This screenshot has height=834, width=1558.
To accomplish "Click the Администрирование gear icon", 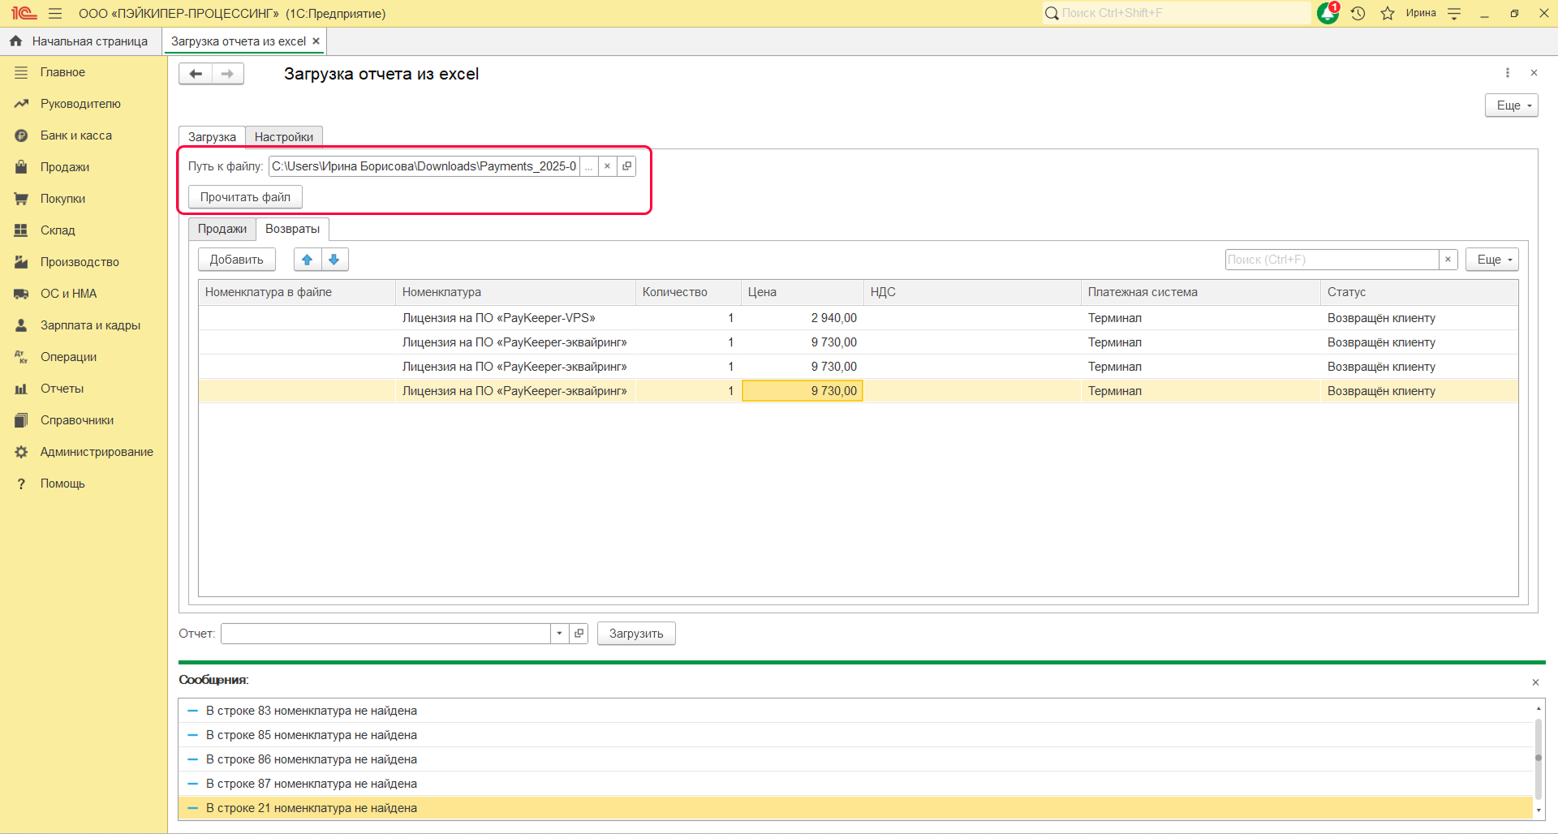I will (21, 452).
